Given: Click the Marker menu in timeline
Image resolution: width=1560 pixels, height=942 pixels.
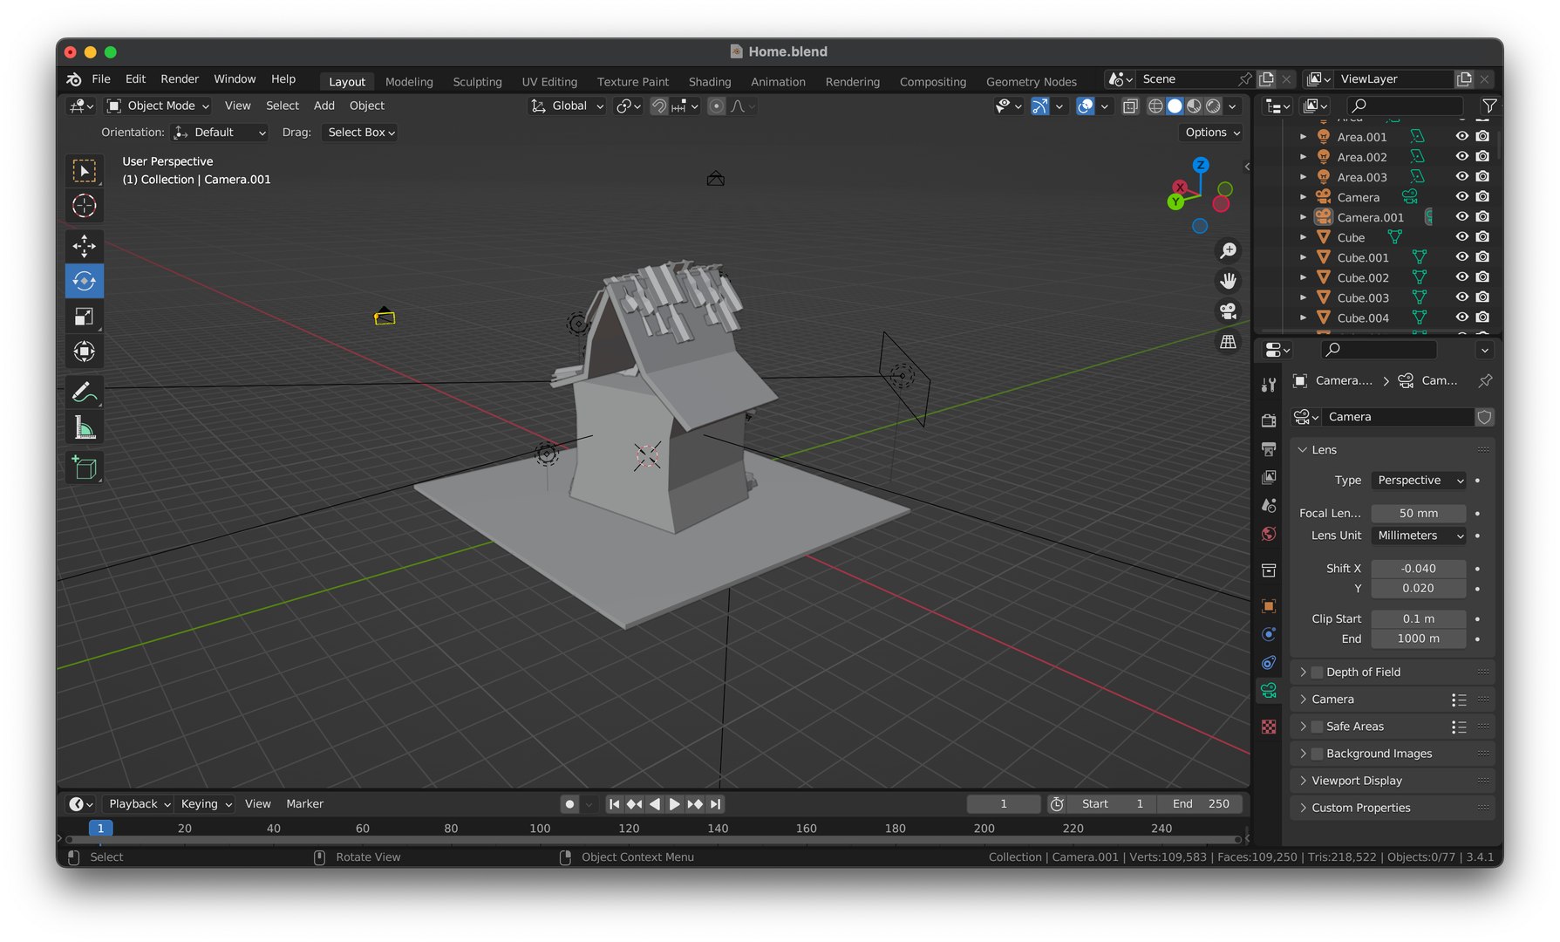Looking at the screenshot, I should pyautogui.click(x=305, y=804).
